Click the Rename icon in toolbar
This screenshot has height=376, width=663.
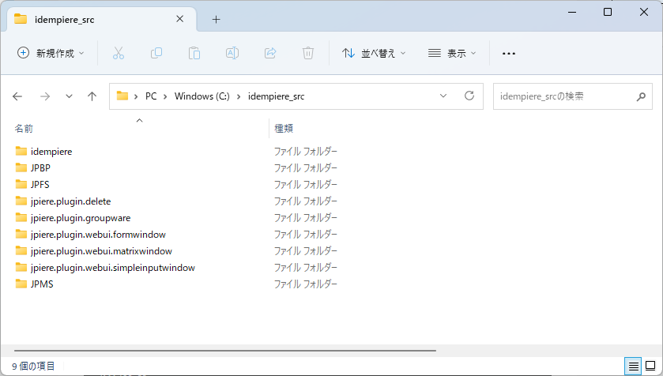(232, 53)
